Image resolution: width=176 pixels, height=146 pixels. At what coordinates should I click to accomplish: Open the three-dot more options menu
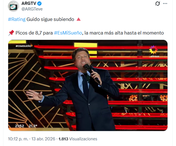pos(165,3)
